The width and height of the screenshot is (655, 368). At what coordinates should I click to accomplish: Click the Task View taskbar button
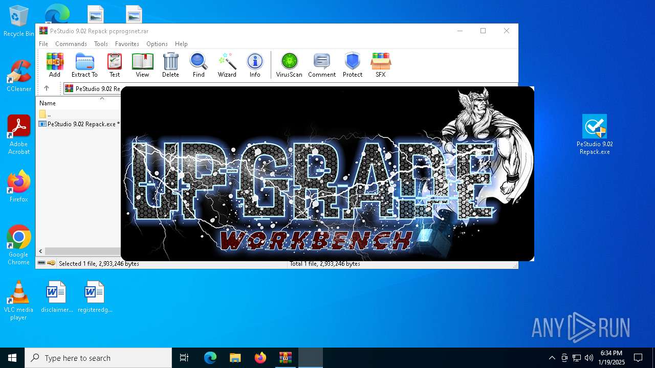coord(184,358)
